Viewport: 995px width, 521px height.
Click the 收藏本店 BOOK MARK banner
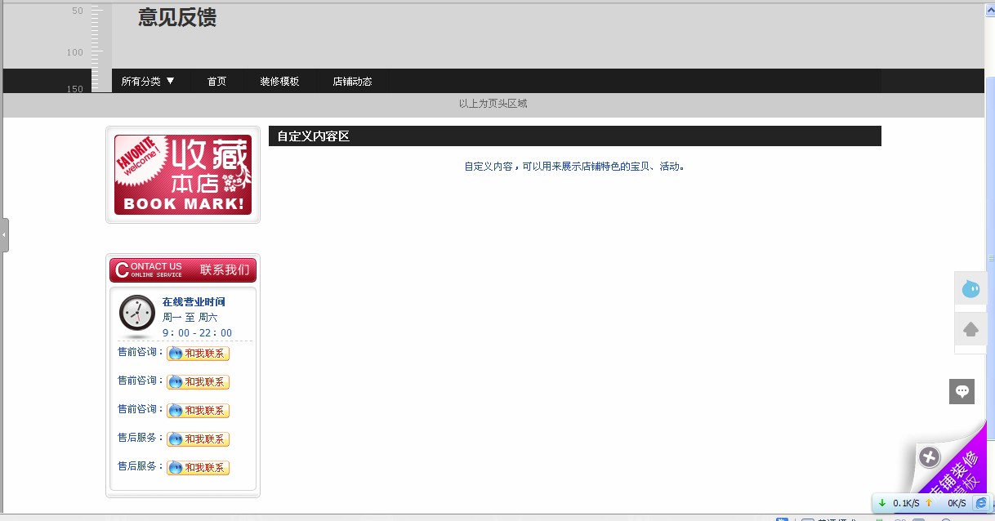[182, 174]
